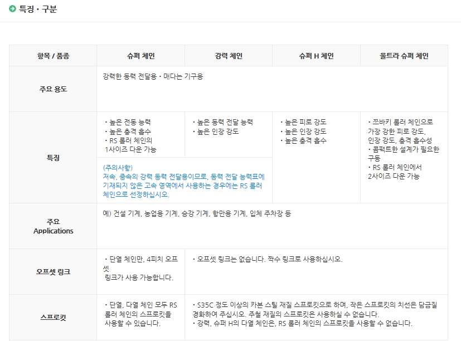The width and height of the screenshot is (461, 341).
Task: Select the 주요 Applications row header
Action: pos(53,226)
